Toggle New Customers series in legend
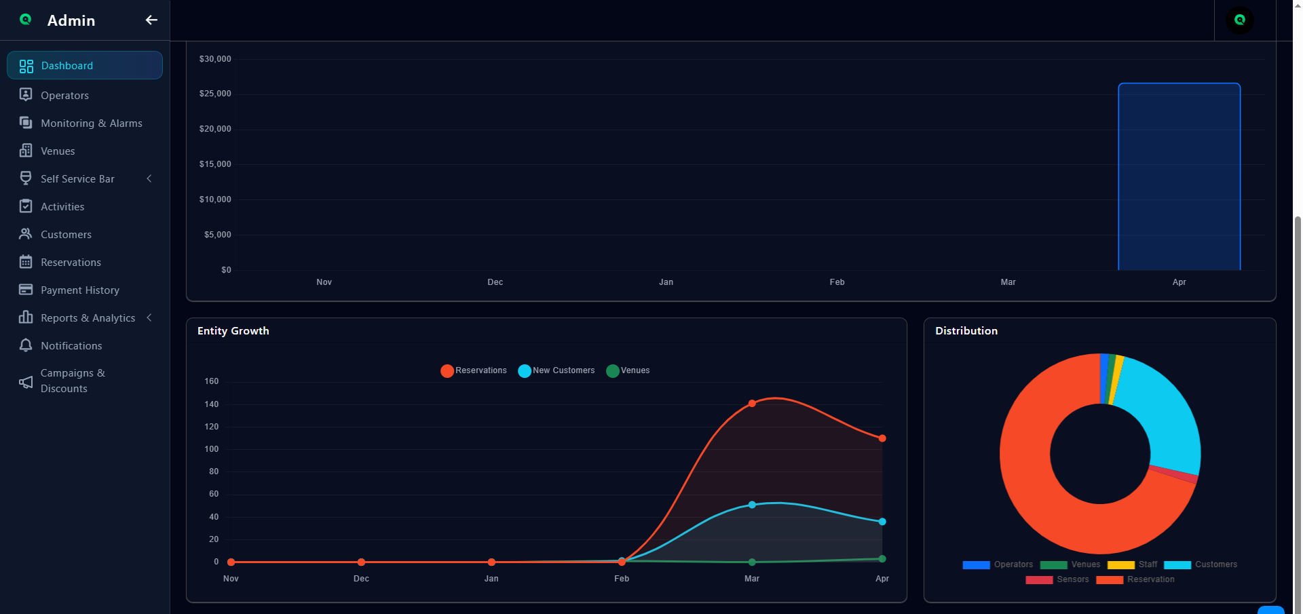Viewport: 1303px width, 614px height. (556, 370)
